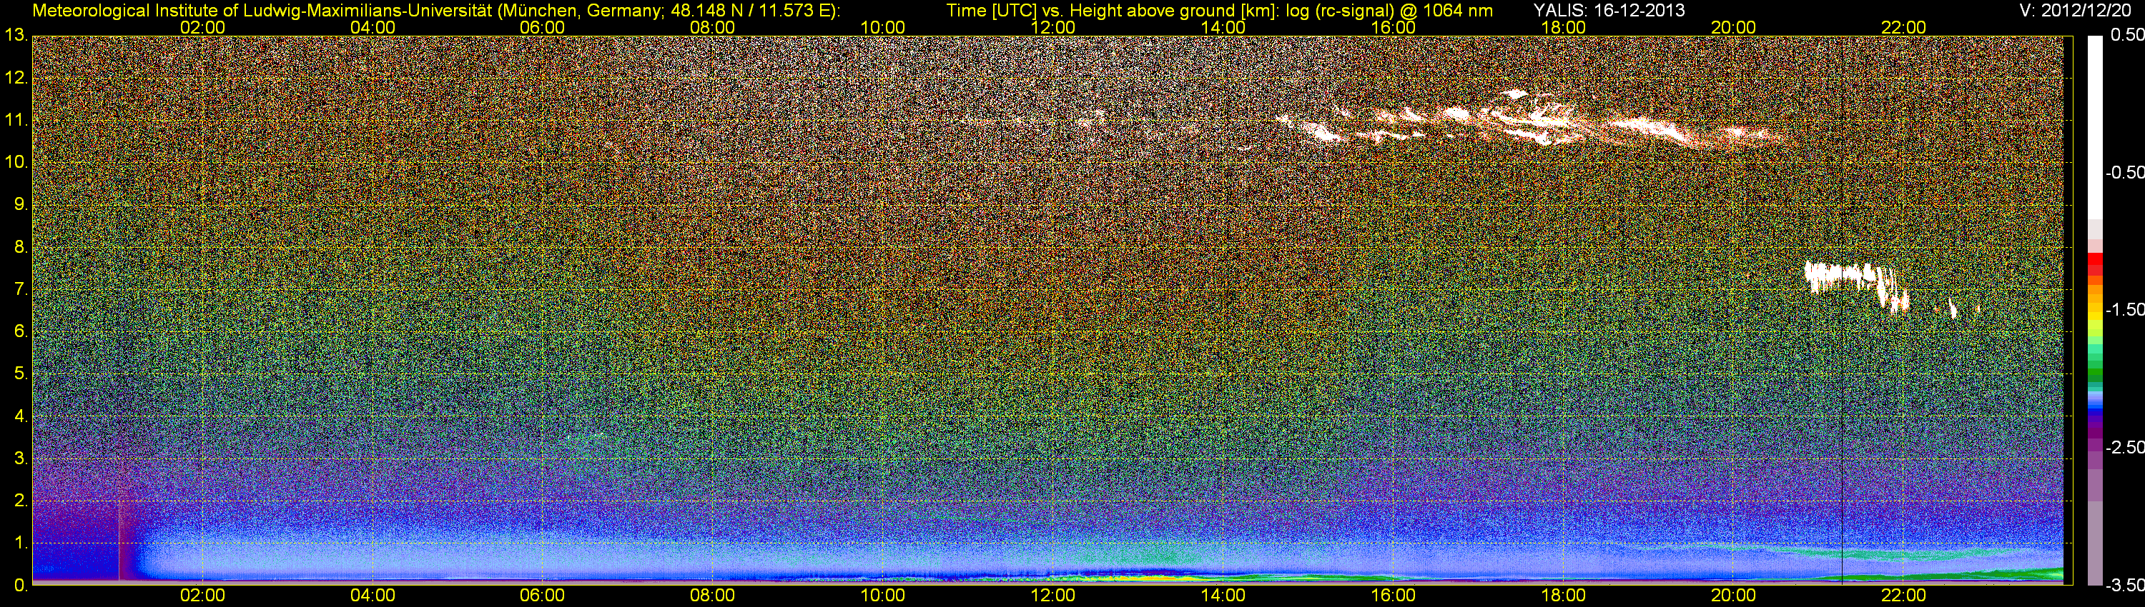Screen dimensions: 2145x607
Task: Click the -1.50 value on the color scale
Action: point(2125,310)
